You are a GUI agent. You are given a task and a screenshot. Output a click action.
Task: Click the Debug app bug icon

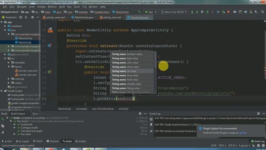(207, 12)
